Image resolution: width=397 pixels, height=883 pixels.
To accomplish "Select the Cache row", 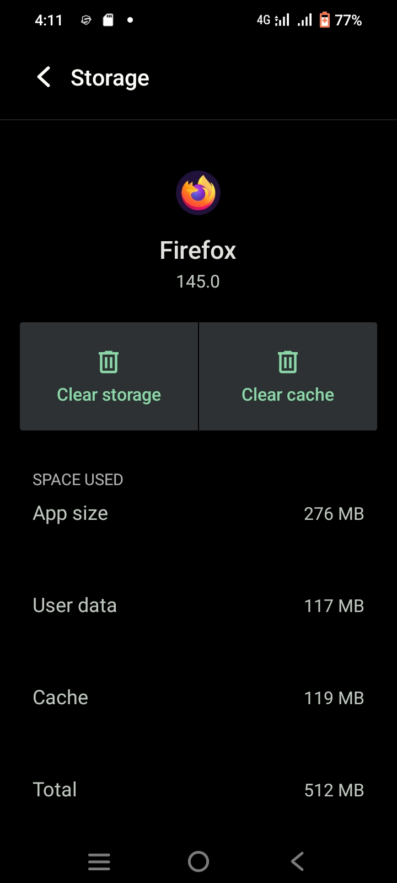I will click(x=198, y=698).
